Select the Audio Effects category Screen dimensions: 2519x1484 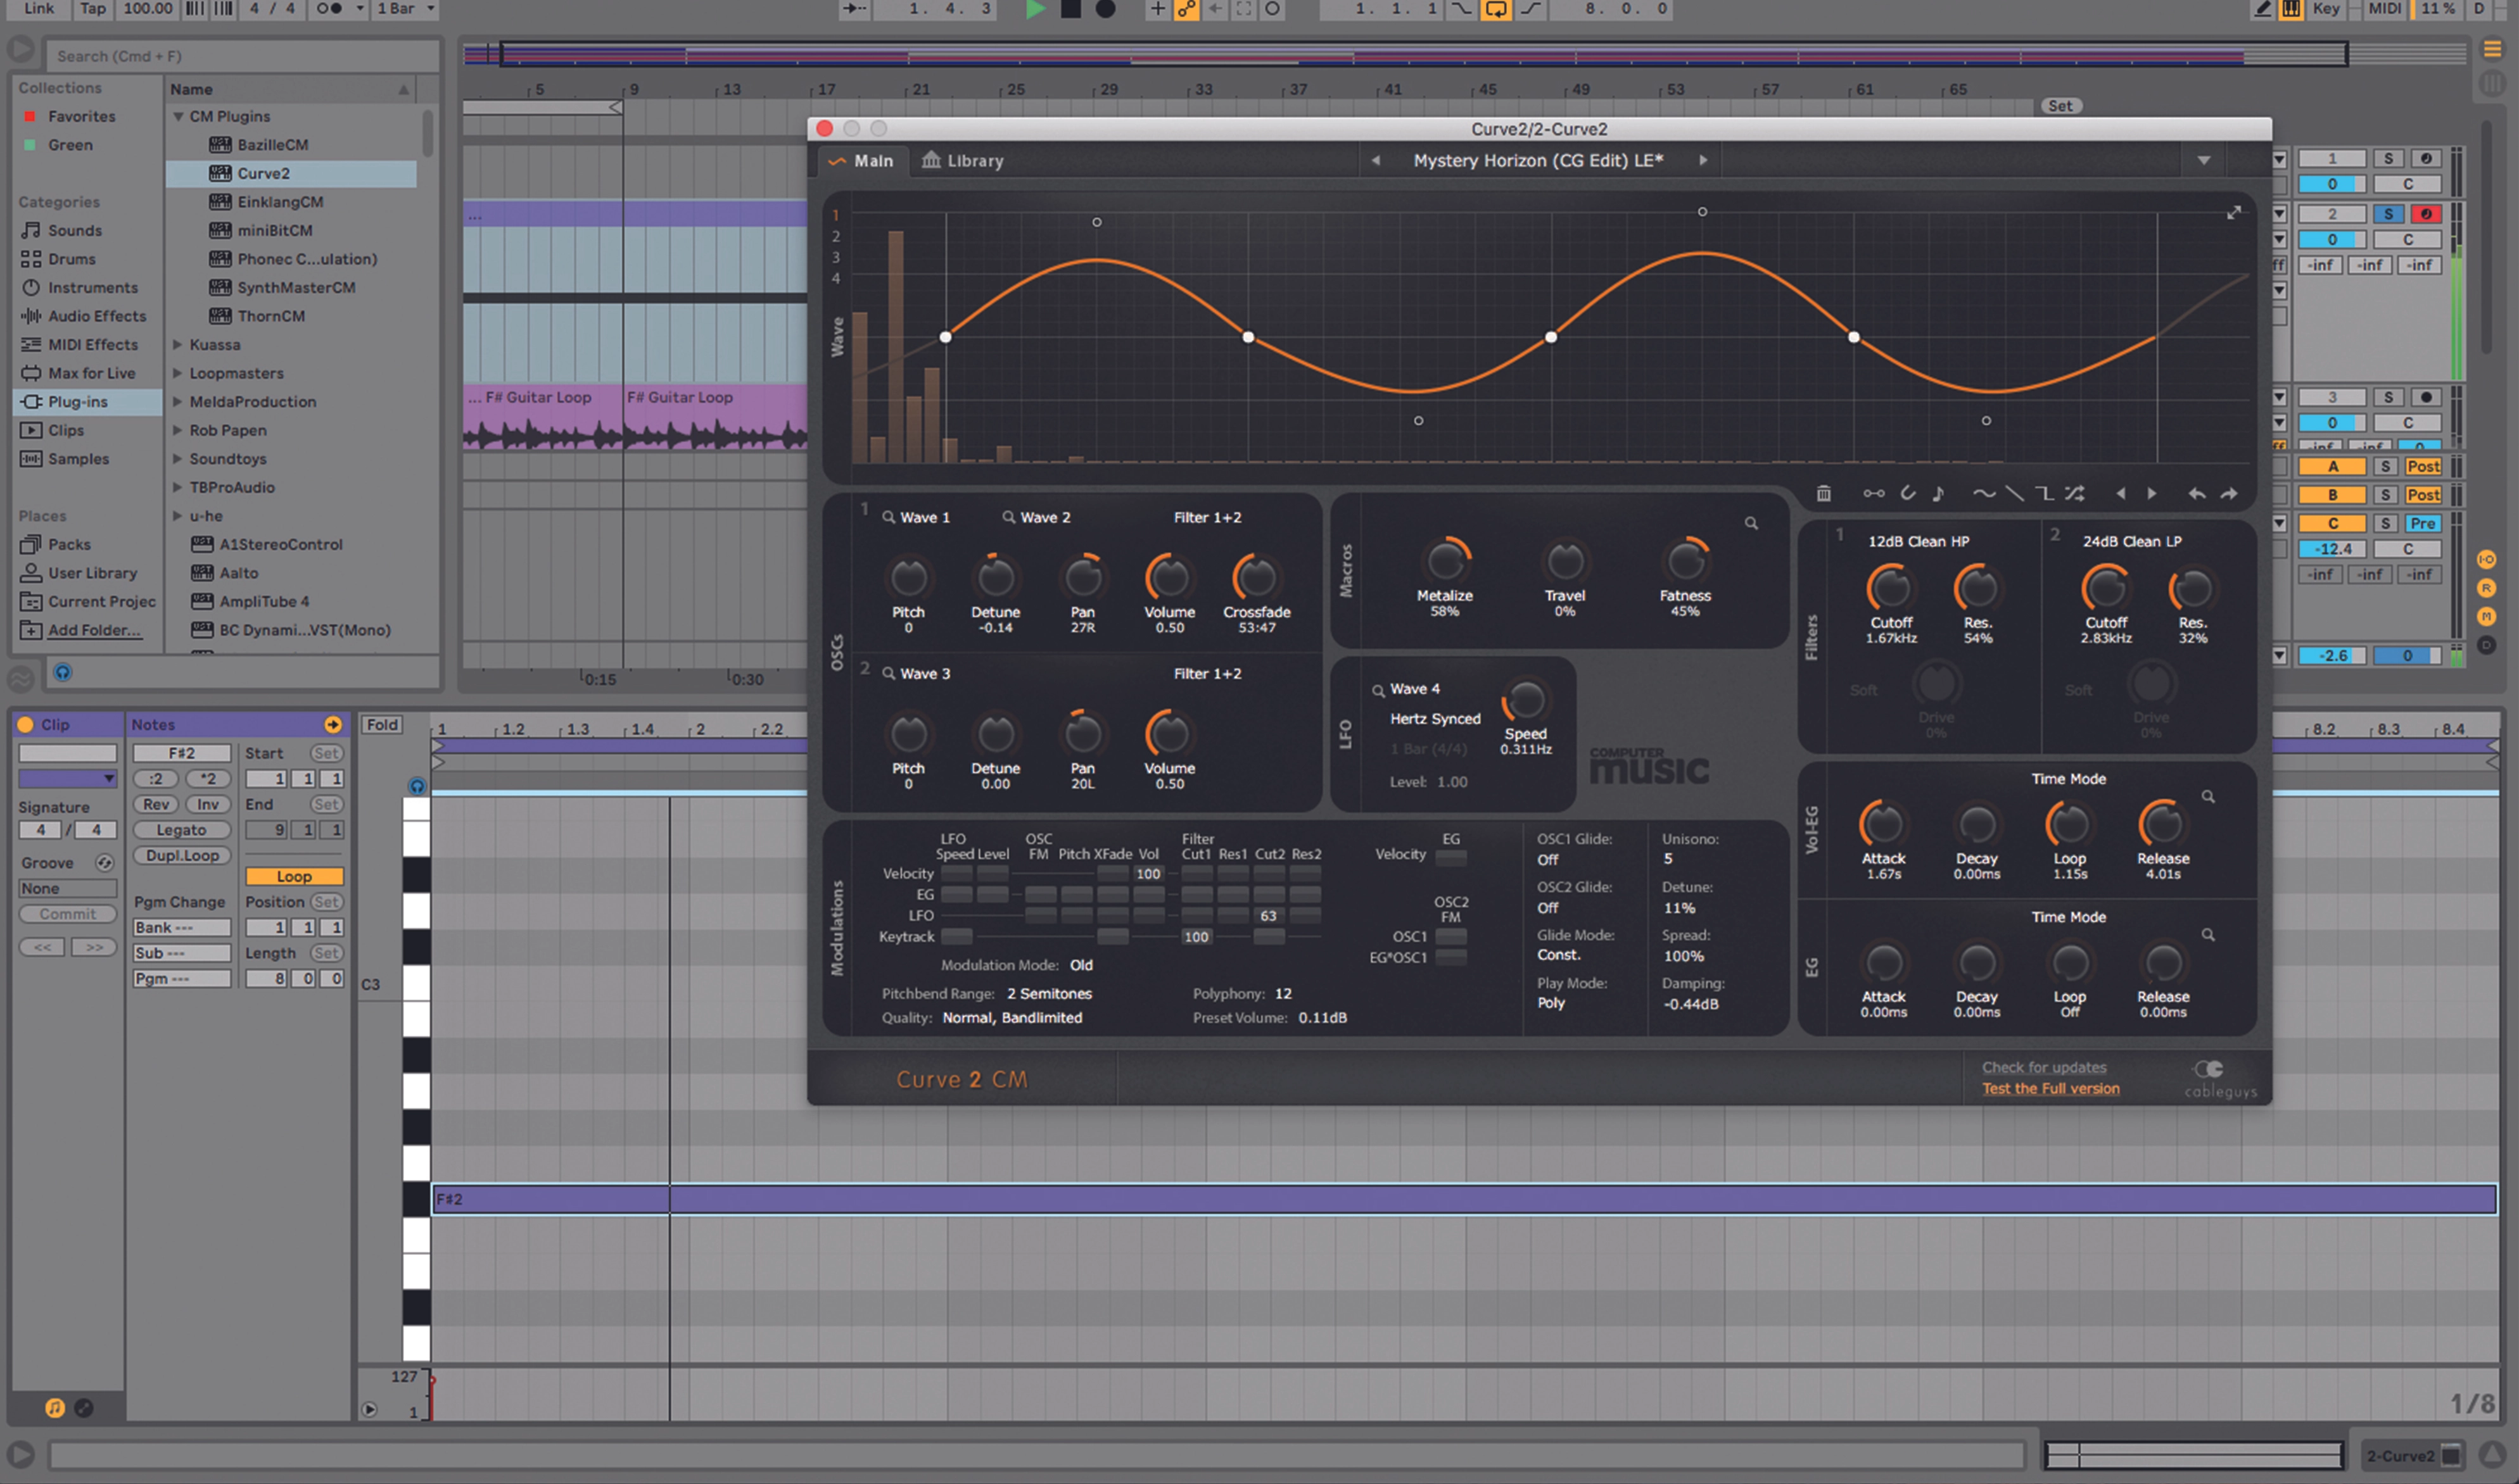tap(87, 316)
